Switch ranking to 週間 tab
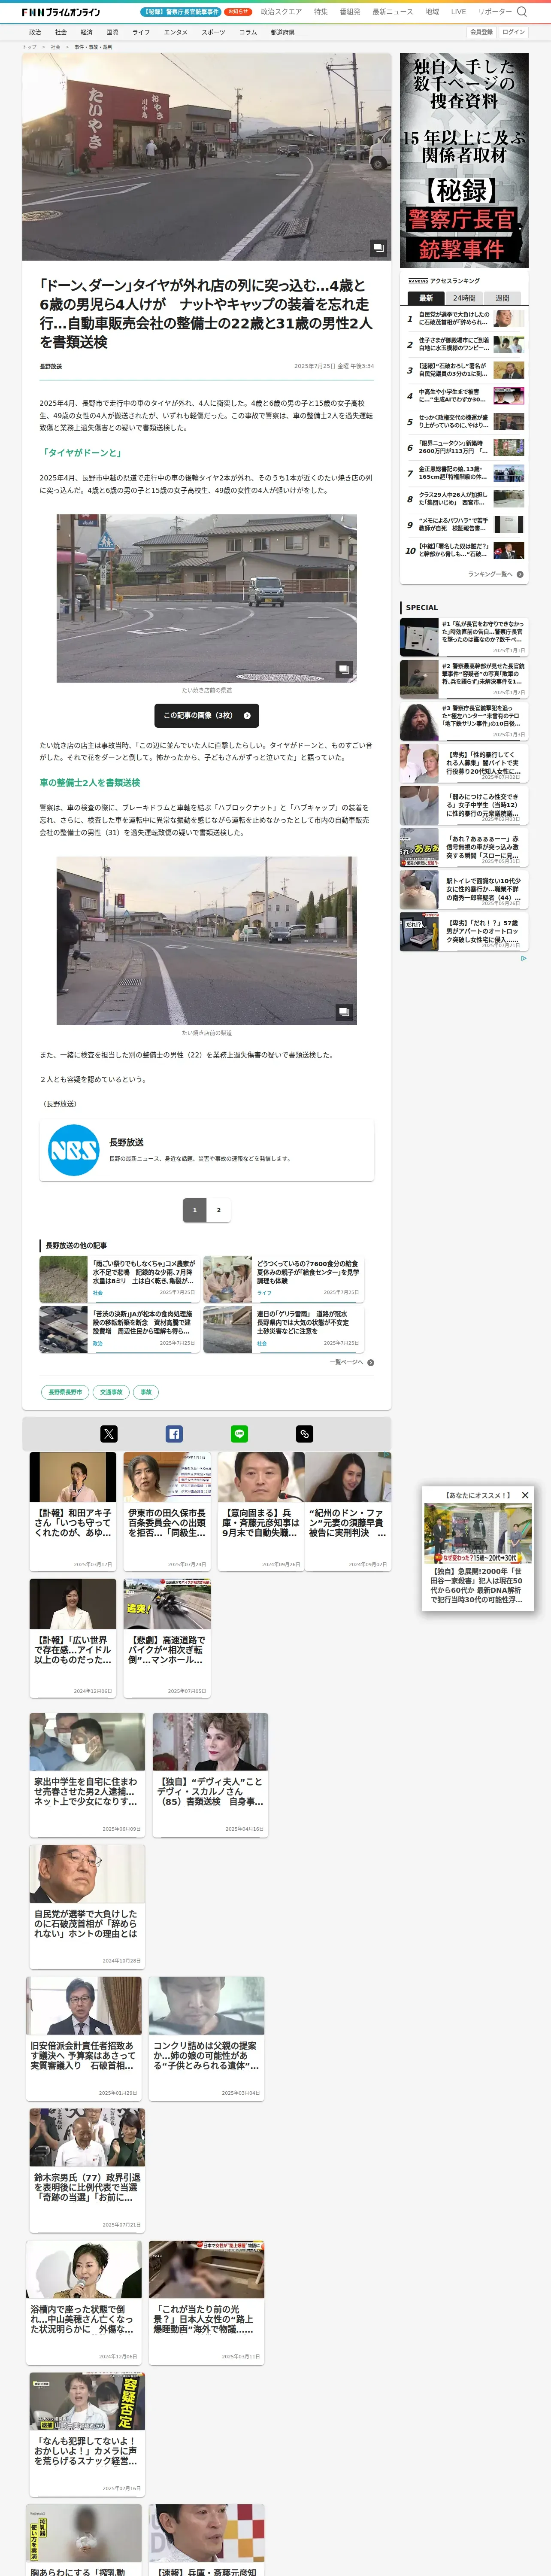 click(502, 298)
